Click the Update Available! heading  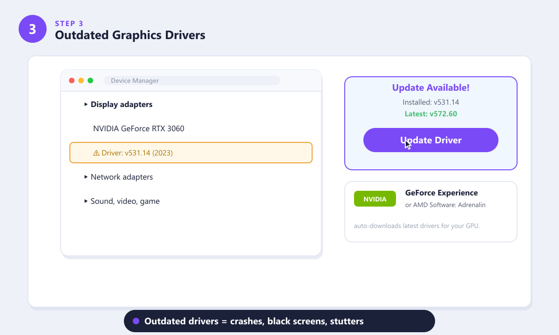(x=431, y=87)
